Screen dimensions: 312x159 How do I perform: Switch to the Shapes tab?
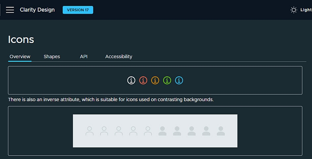pos(52,57)
